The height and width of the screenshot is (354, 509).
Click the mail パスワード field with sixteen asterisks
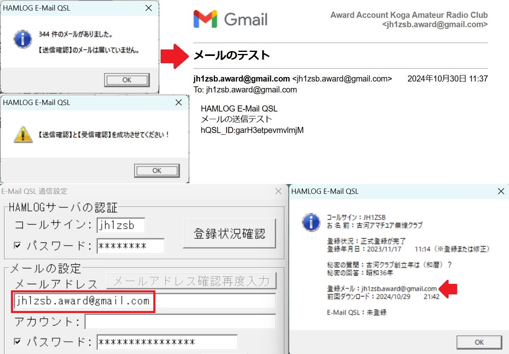coord(167,342)
